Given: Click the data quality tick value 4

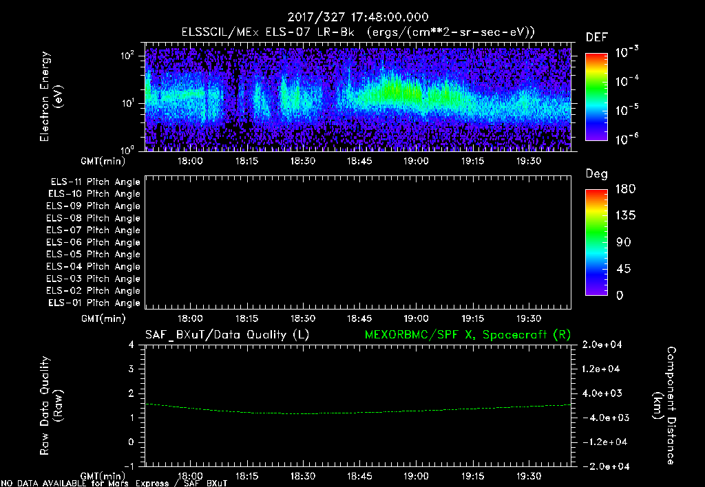Looking at the screenshot, I should [131, 345].
